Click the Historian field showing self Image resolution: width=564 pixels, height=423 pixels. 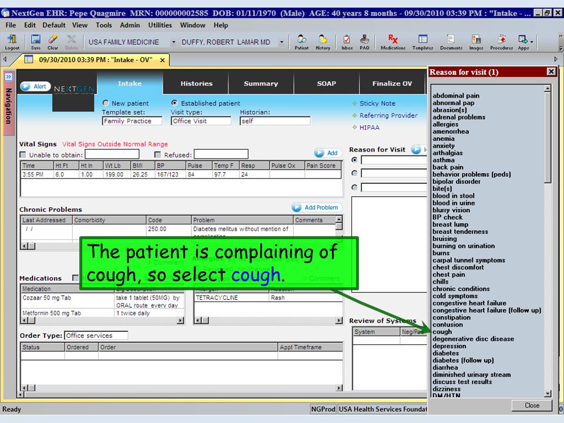tap(275, 121)
